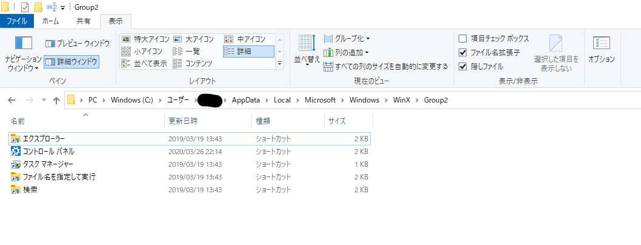The height and width of the screenshot is (245, 641).
Task: Go up one folder level
Action: (56, 100)
